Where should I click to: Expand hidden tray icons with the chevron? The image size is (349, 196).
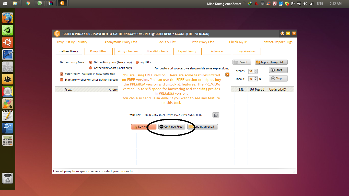pos(244,3)
